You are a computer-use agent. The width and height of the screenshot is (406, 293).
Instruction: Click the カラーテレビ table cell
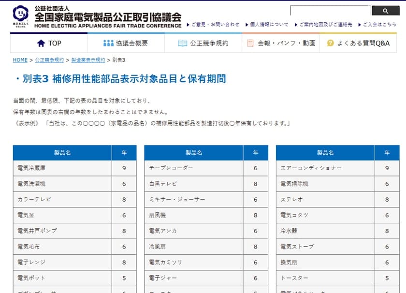62,200
